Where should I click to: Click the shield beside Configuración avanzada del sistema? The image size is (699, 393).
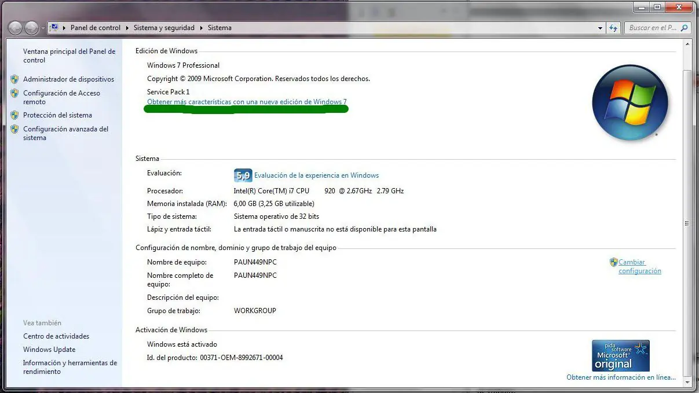[15, 129]
